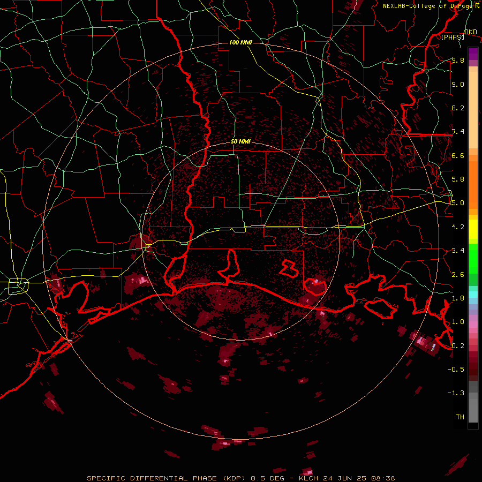This screenshot has height=482, width=482.
Task: Select the 8.2 legend value
Action: (x=458, y=108)
